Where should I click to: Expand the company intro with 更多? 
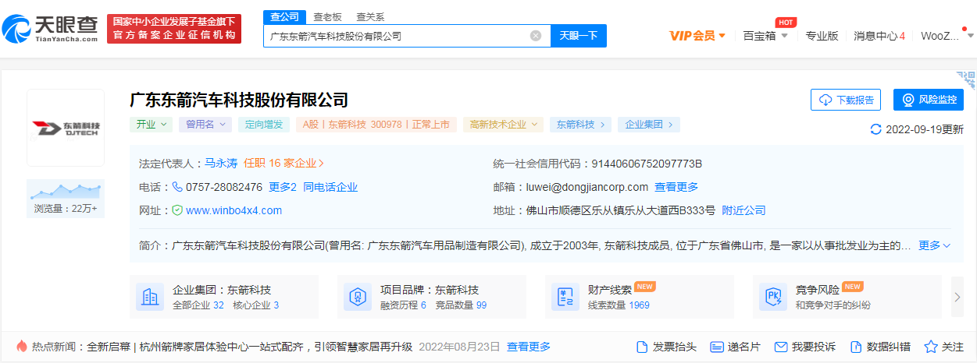point(934,245)
